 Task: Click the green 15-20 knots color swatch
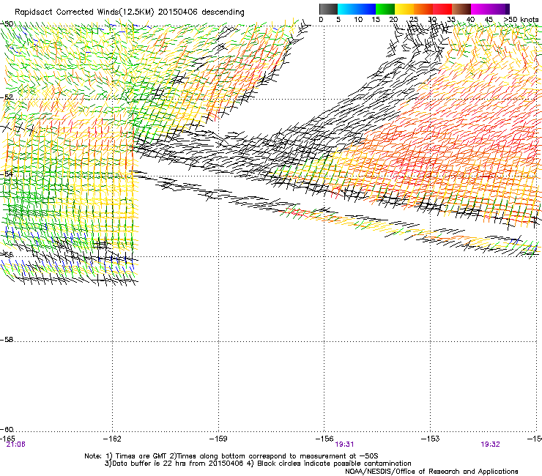385,9
